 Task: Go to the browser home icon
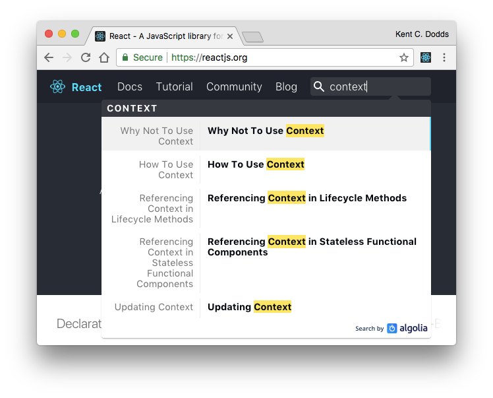(x=104, y=57)
